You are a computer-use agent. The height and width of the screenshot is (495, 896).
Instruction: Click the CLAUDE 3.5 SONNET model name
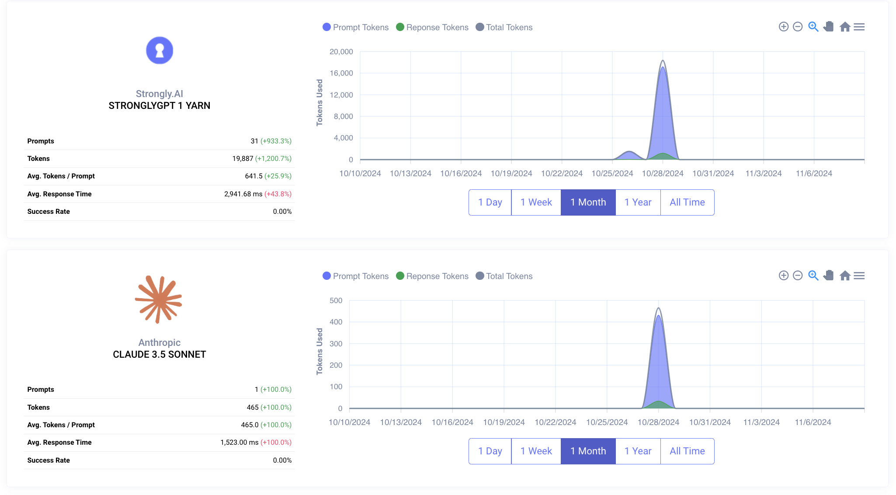160,355
